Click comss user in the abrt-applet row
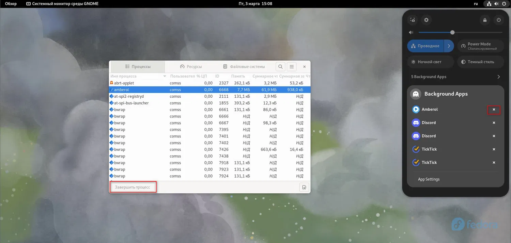The width and height of the screenshot is (511, 243). (175, 83)
